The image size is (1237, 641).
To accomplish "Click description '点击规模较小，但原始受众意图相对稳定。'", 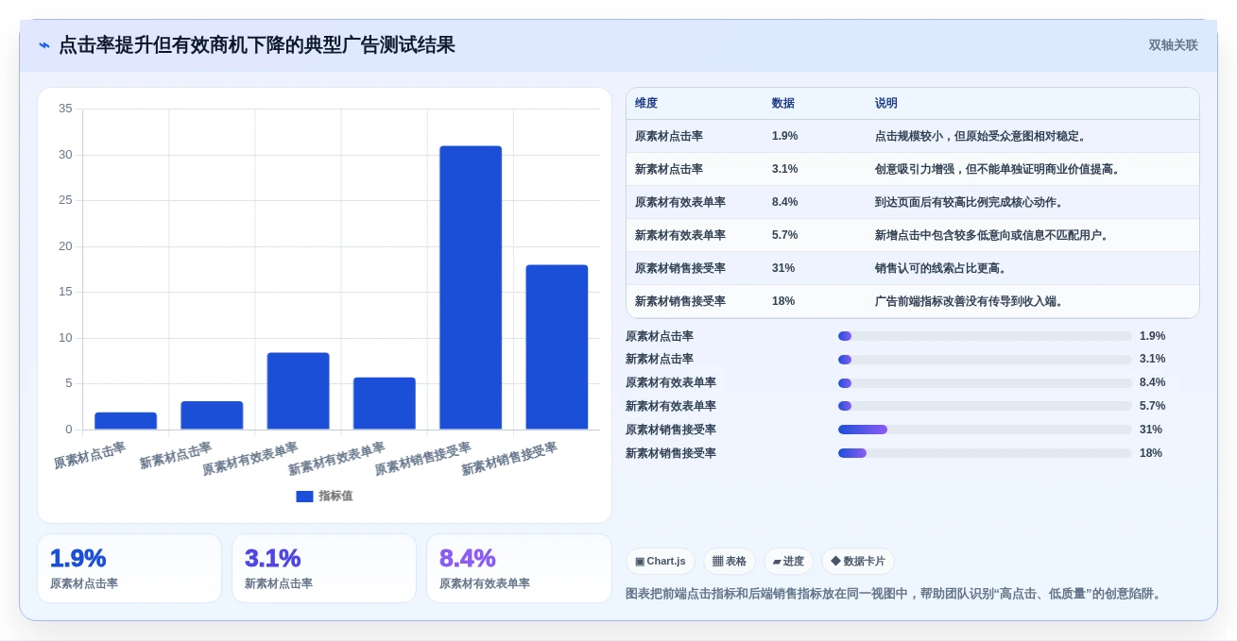I will point(983,136).
